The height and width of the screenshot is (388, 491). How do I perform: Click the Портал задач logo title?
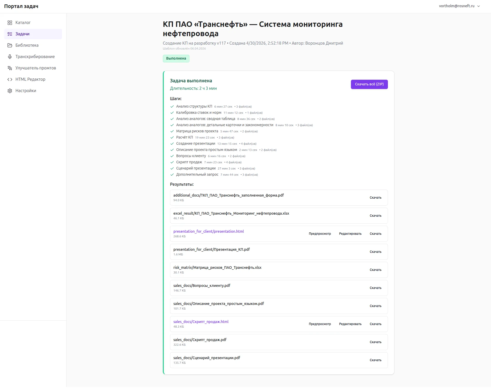pos(21,6)
